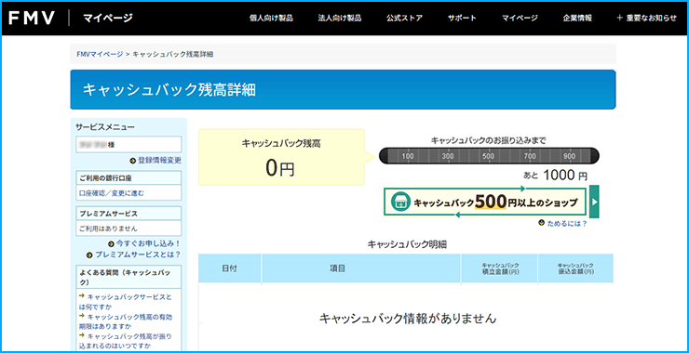Click キャッシュバック情報がありません message
The image size is (689, 353).
pos(408,319)
